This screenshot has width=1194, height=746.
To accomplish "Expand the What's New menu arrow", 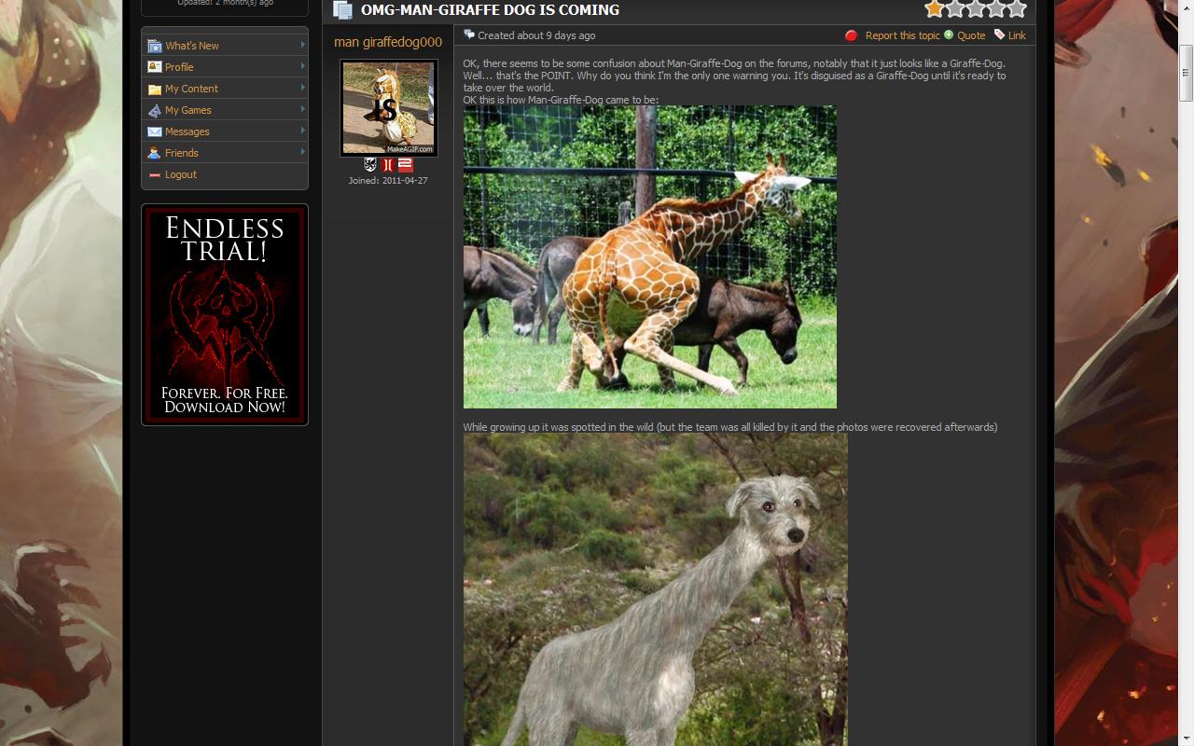I will coord(301,45).
